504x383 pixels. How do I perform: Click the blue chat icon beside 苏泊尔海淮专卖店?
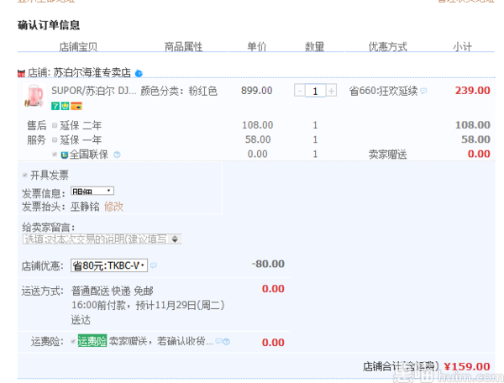pos(139,74)
